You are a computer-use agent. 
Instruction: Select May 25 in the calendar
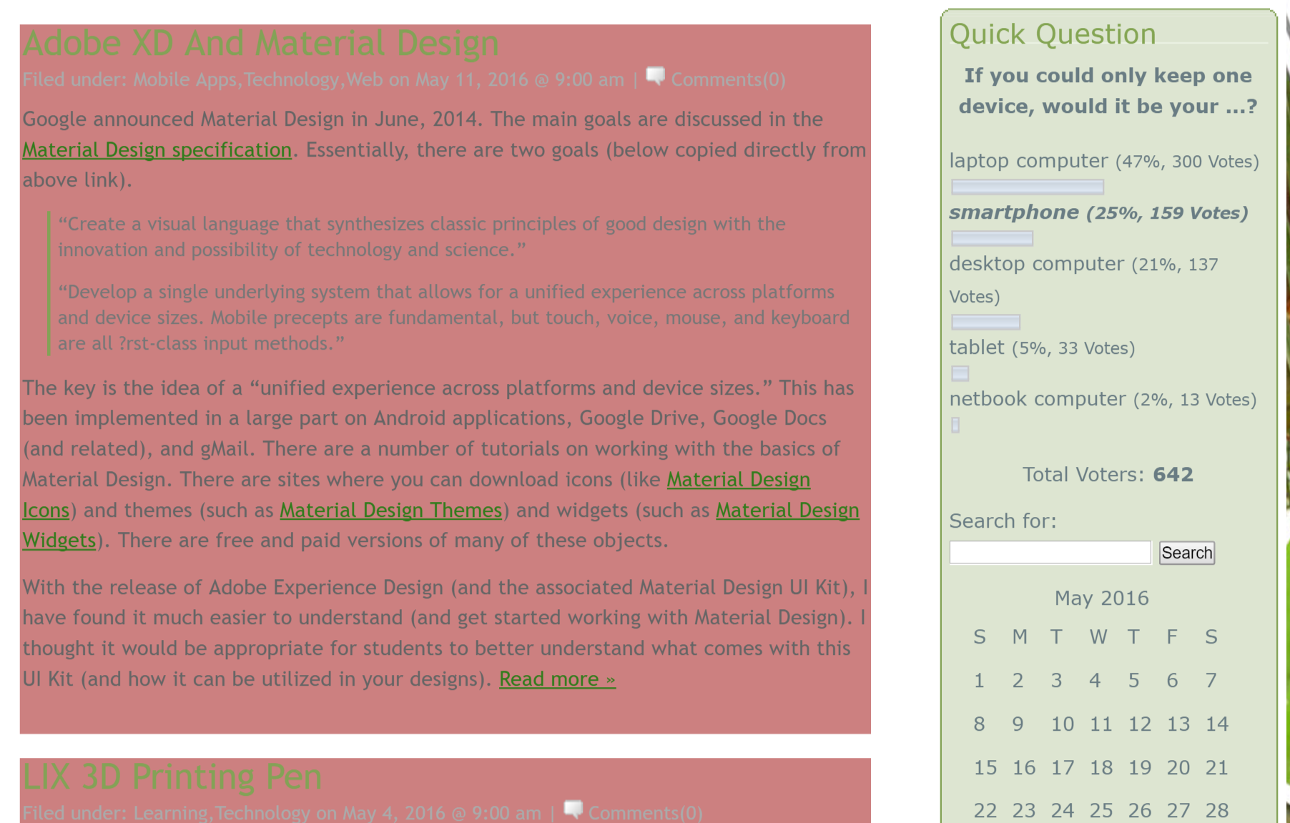click(x=1101, y=811)
